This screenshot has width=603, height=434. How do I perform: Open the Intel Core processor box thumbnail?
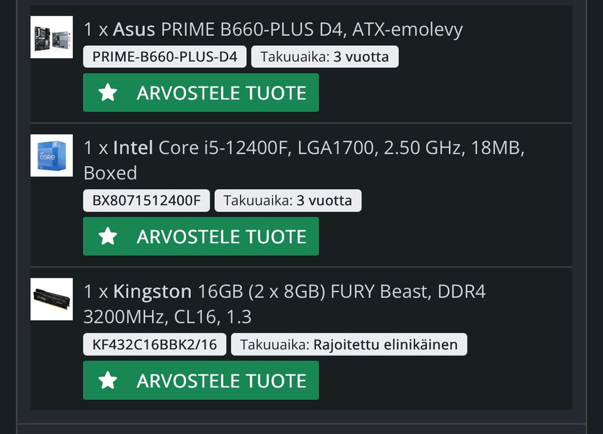pyautogui.click(x=52, y=155)
